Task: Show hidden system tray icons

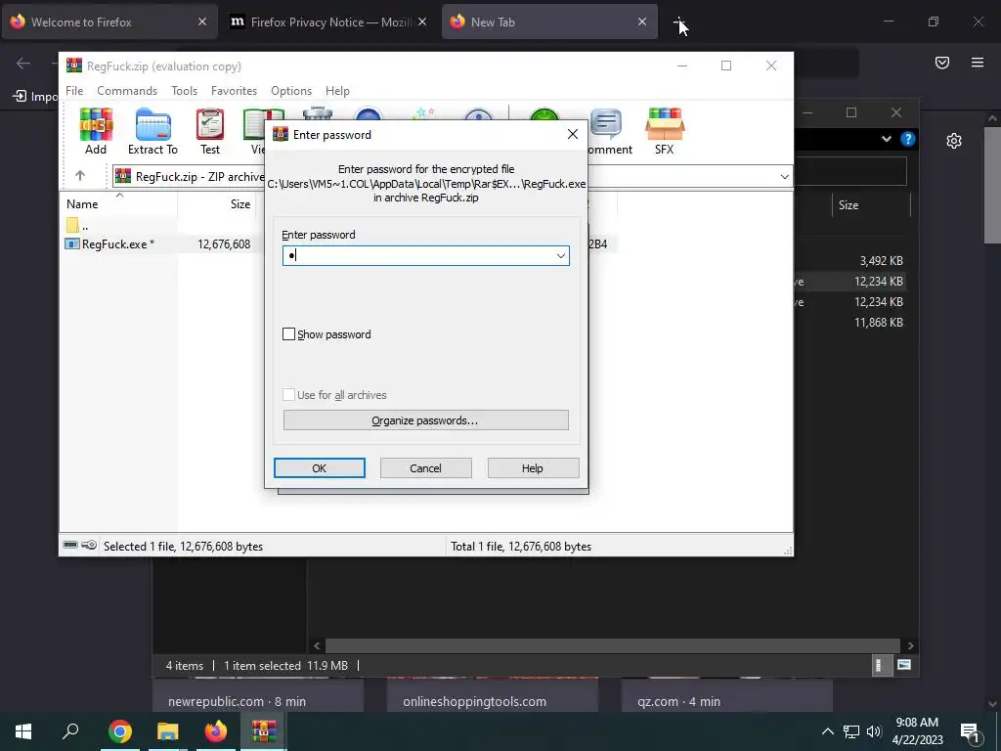Action: tap(827, 731)
